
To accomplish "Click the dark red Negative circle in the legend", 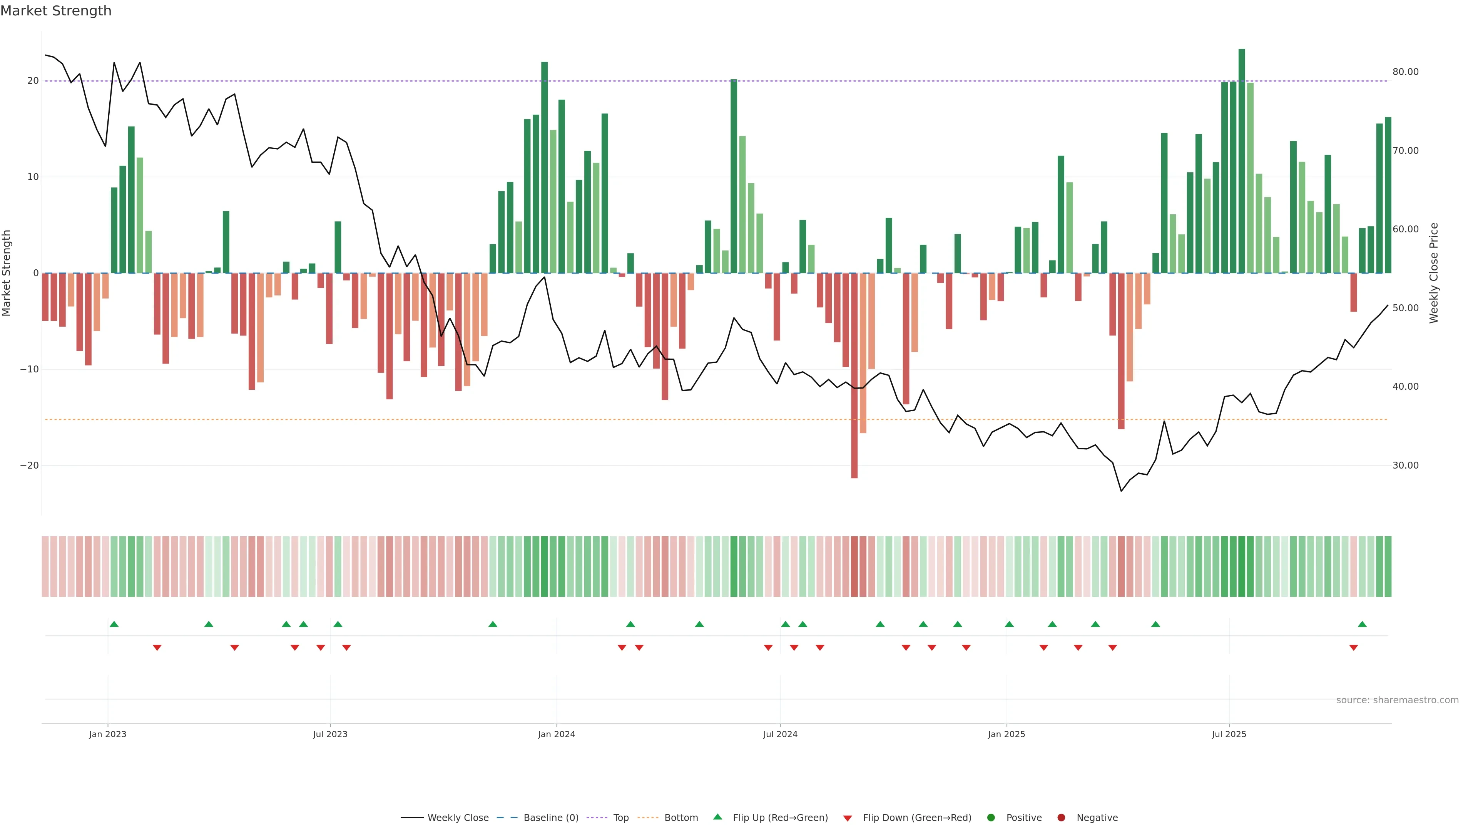I will (1061, 818).
